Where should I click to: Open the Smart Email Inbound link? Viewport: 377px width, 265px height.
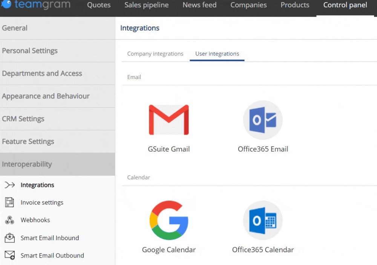pyautogui.click(x=50, y=238)
